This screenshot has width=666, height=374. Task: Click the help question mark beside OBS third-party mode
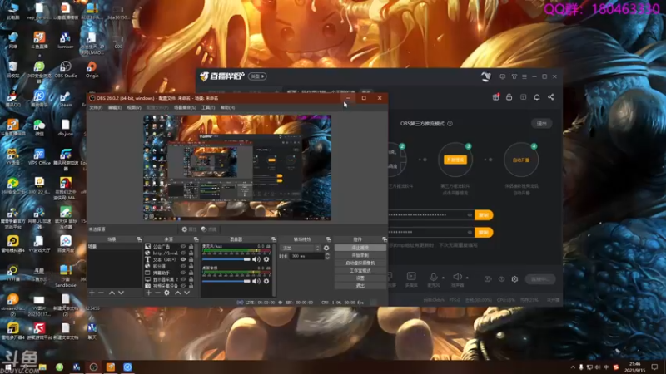(450, 123)
